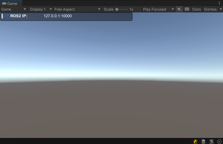The height and width of the screenshot is (144, 223).
Task: Toggle the mute audio icon
Action: coord(179,9)
